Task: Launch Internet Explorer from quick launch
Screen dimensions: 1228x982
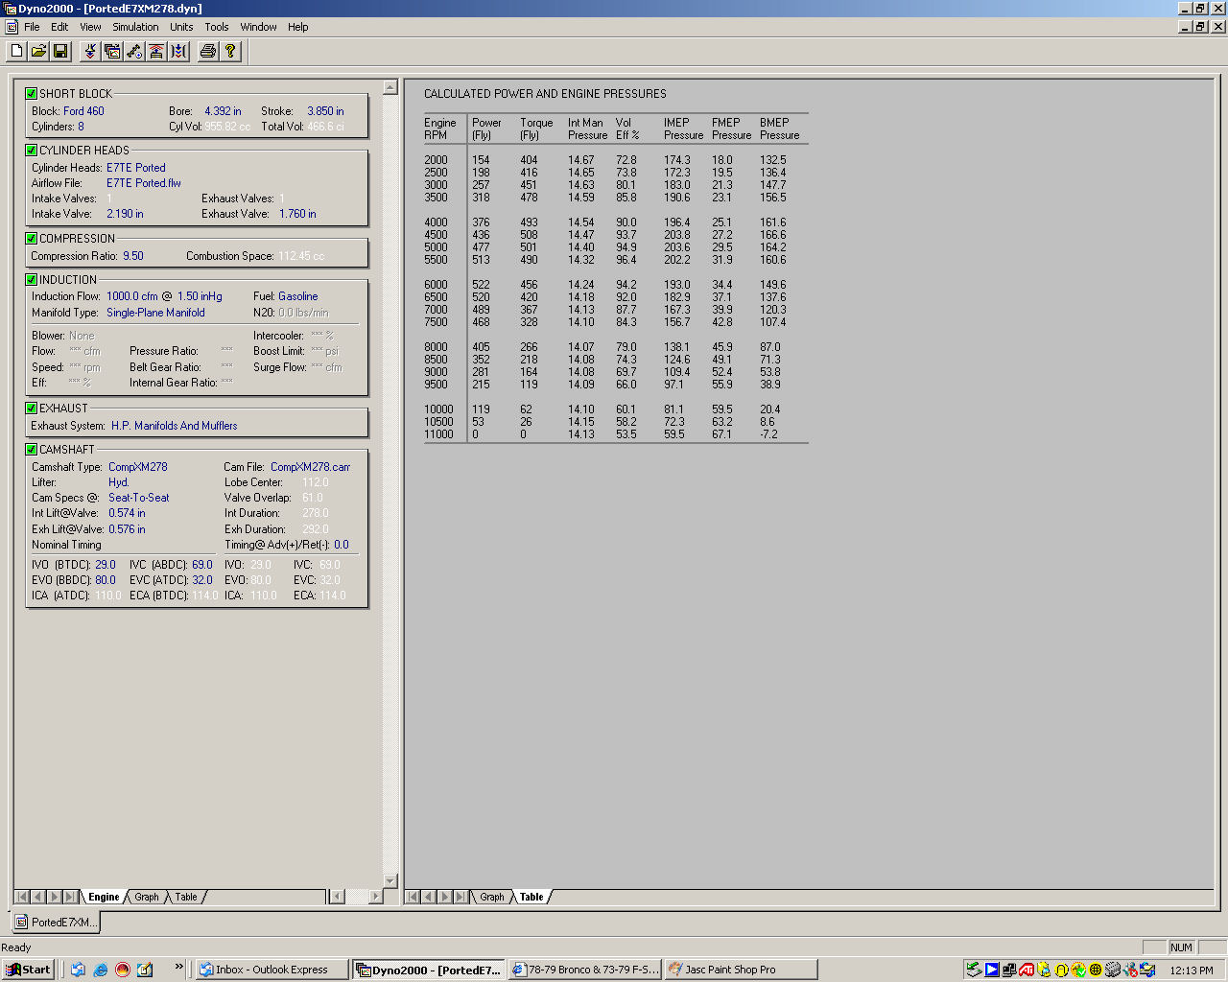Action: tap(100, 970)
